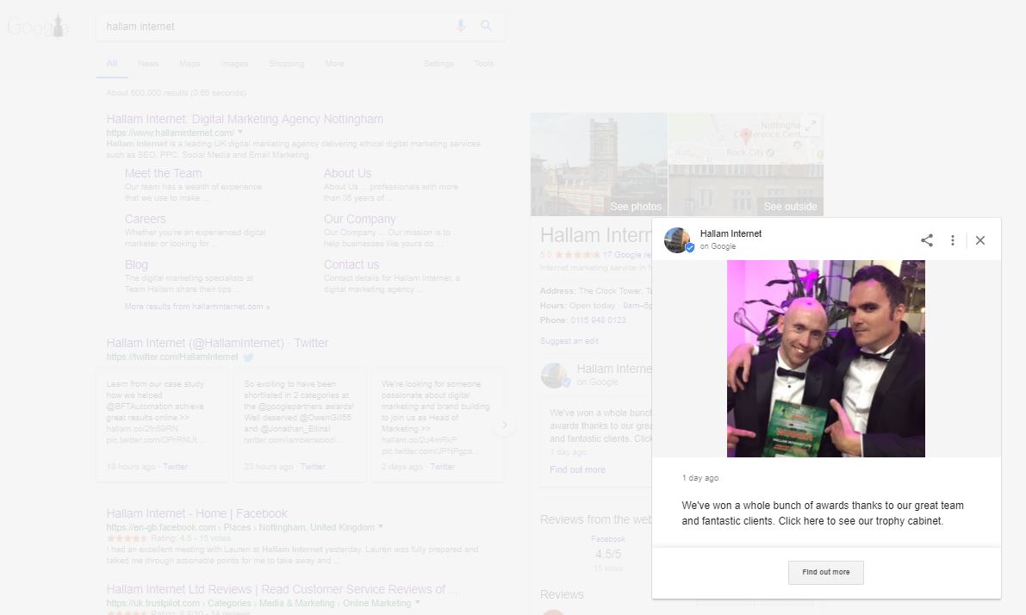Switch to the Images tab

[x=234, y=64]
